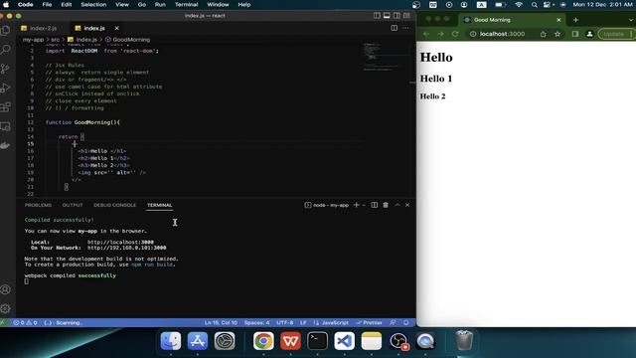Click the localhost:3000 address bar
Viewport: 636px width, 358px height.
click(x=502, y=34)
